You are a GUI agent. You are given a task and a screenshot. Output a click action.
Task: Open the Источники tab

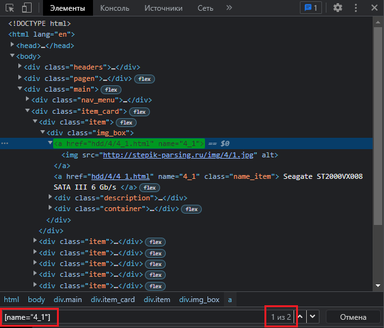click(x=163, y=8)
